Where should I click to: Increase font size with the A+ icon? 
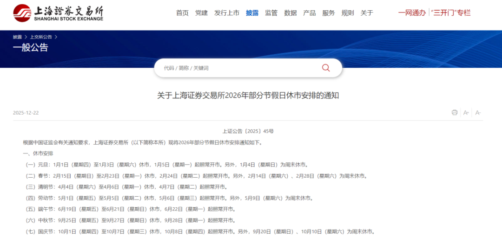pyautogui.click(x=466, y=113)
